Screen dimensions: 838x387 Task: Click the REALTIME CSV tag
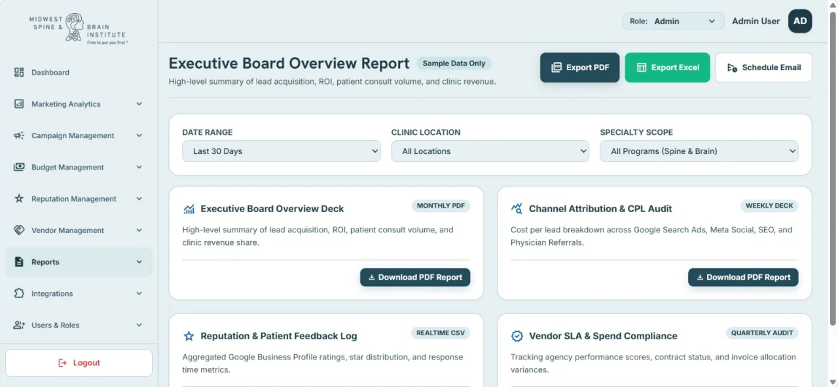pos(441,333)
